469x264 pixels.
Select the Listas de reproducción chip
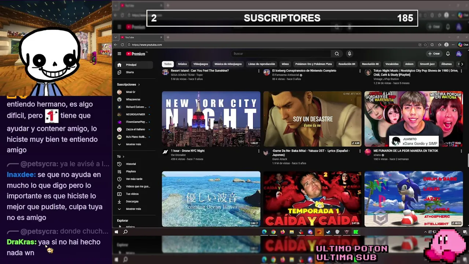click(x=262, y=64)
